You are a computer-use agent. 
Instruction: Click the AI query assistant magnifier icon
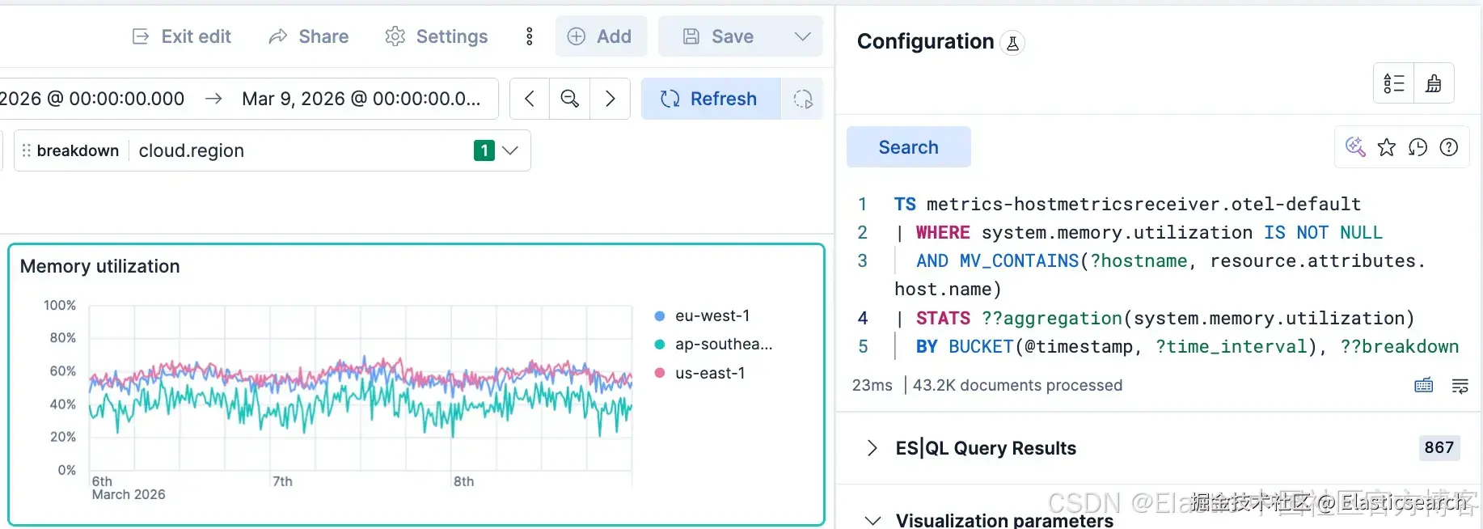(1354, 147)
